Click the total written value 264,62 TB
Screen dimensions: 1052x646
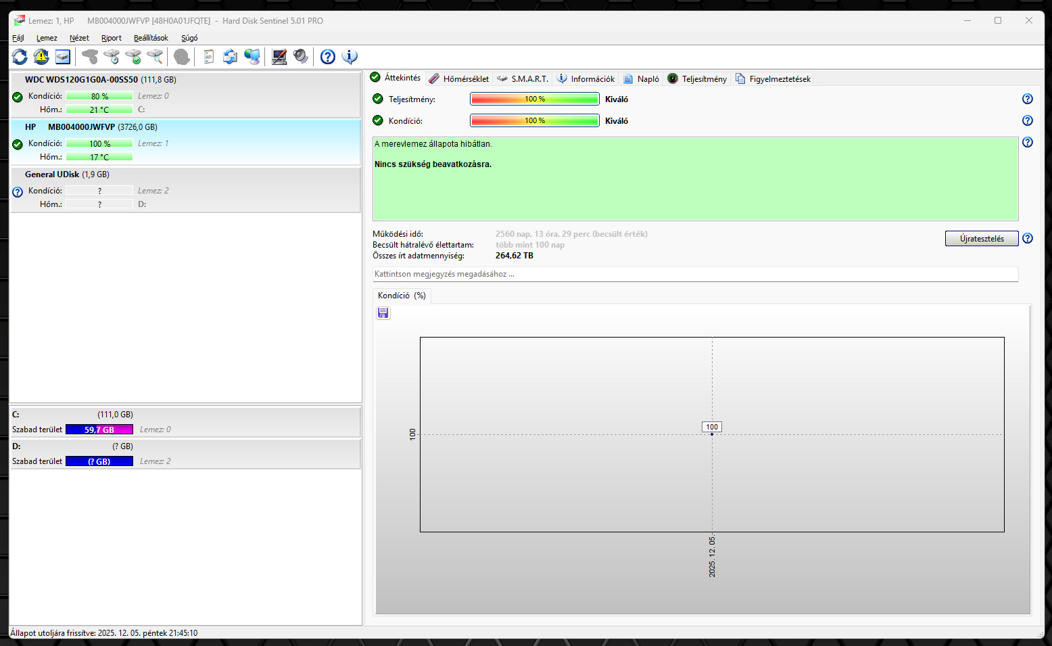click(x=515, y=256)
